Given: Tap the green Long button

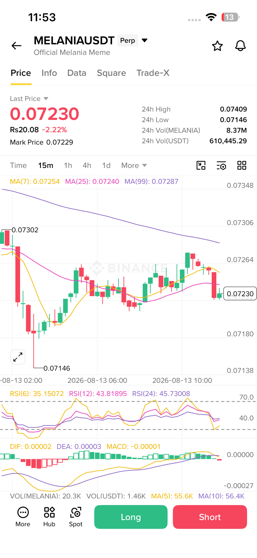Looking at the screenshot, I should click(131, 517).
